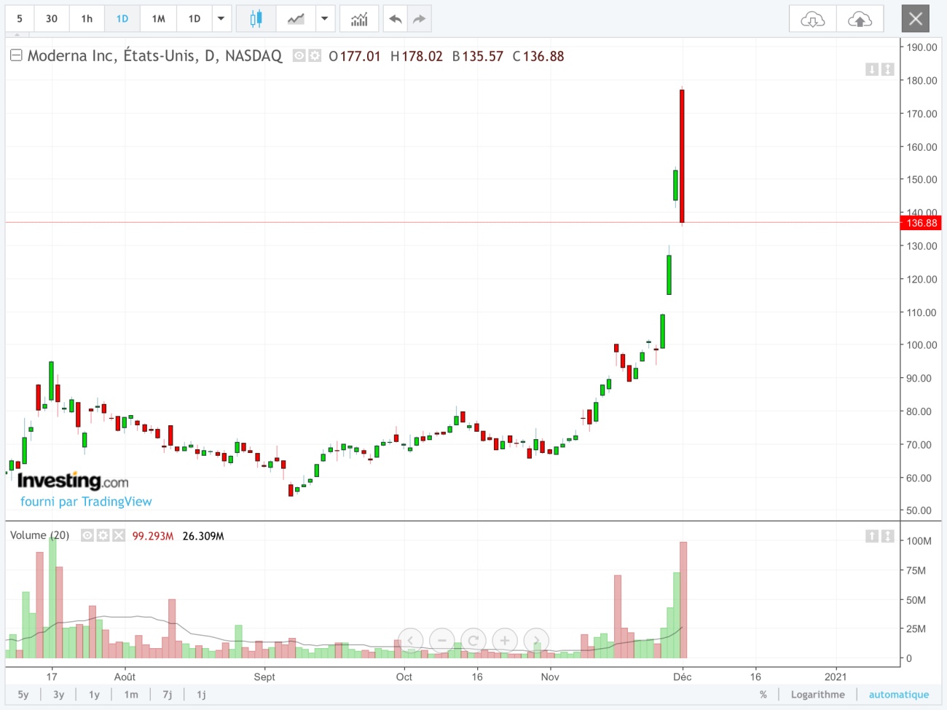Click the open price value 177.01
Image resolution: width=947 pixels, height=710 pixels.
(x=360, y=56)
